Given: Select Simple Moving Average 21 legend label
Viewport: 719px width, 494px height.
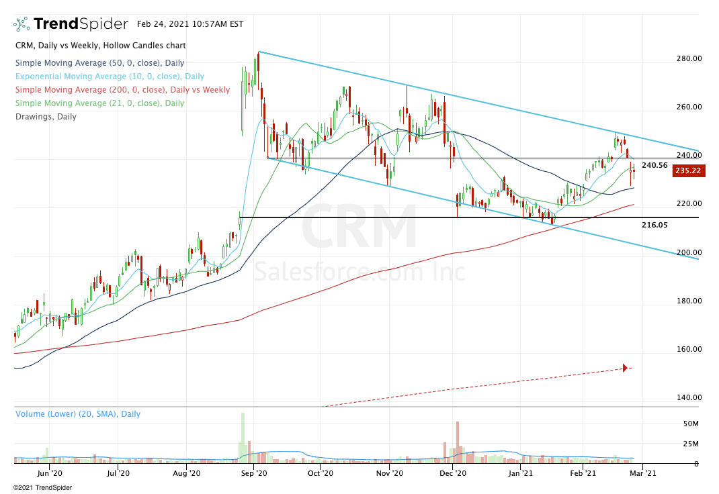Looking at the screenshot, I should [100, 103].
